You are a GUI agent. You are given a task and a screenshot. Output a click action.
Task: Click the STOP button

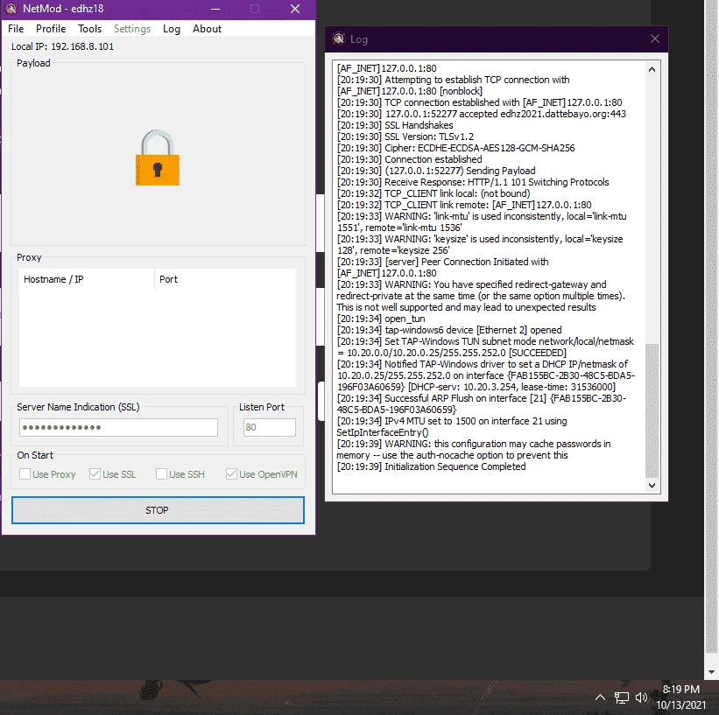click(x=158, y=510)
